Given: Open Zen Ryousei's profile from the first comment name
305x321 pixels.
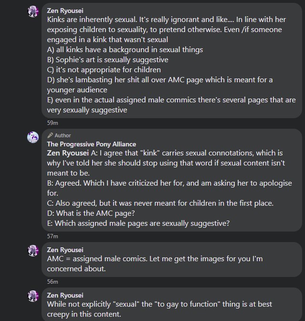Looking at the screenshot, I should point(65,11).
